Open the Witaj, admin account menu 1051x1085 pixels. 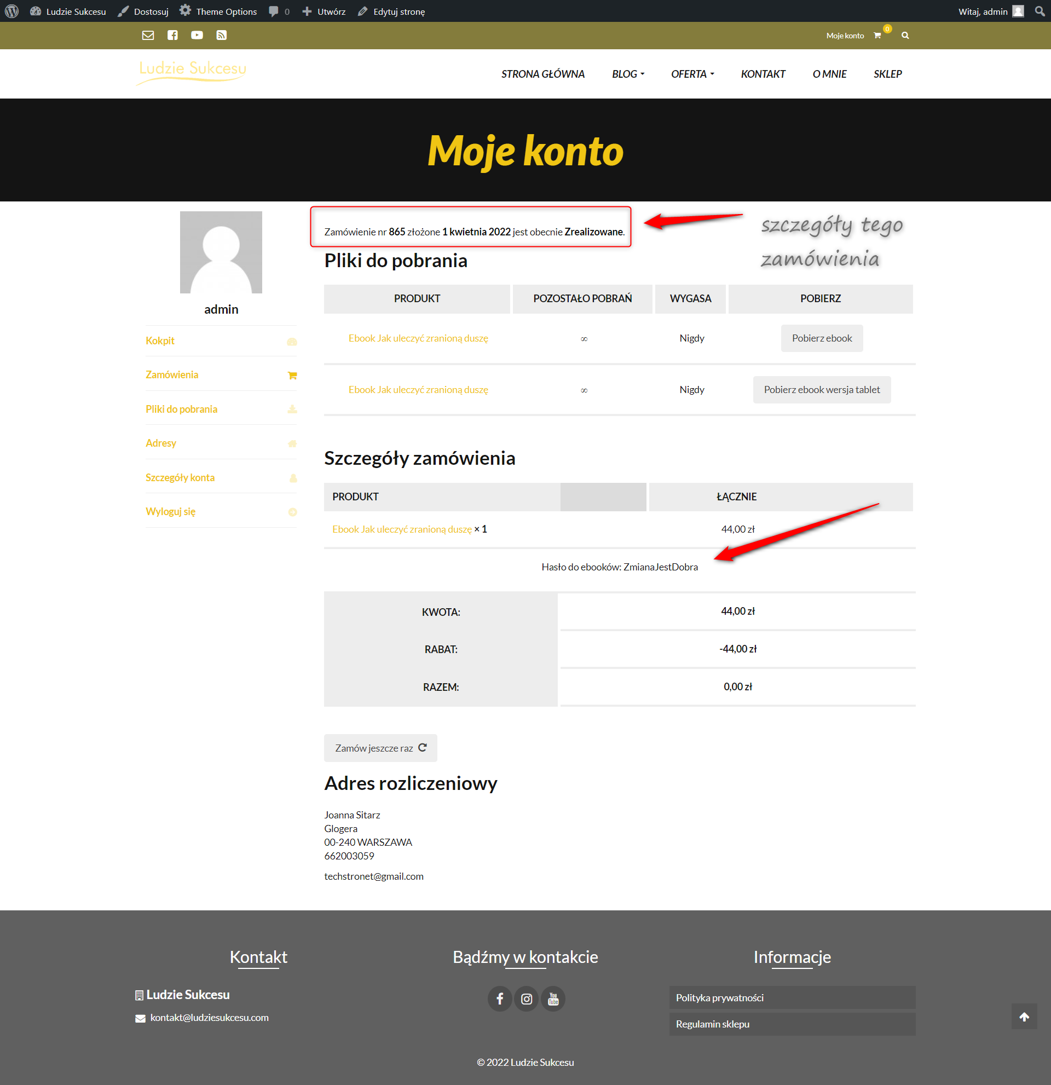(x=991, y=11)
